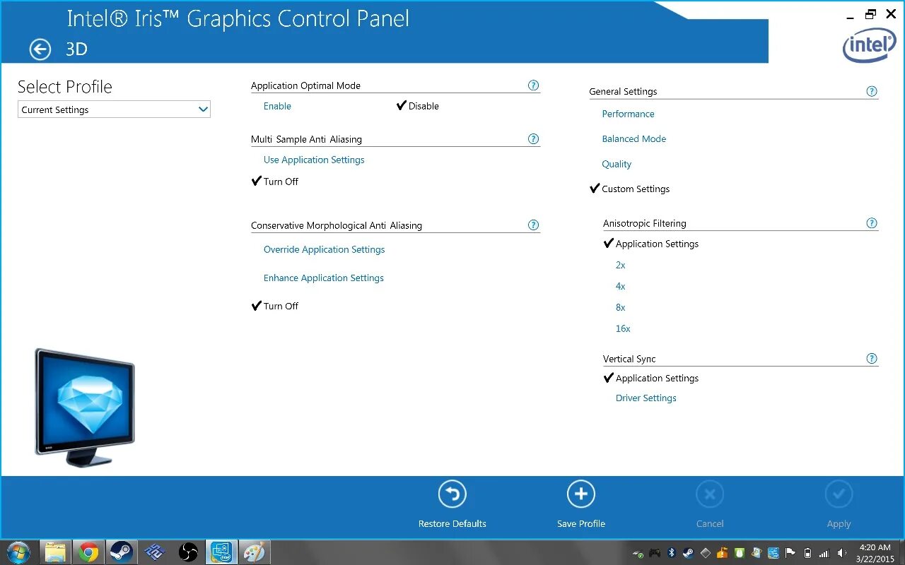The height and width of the screenshot is (565, 905).
Task: Click the Action Center flag tray icon
Action: pos(790,553)
